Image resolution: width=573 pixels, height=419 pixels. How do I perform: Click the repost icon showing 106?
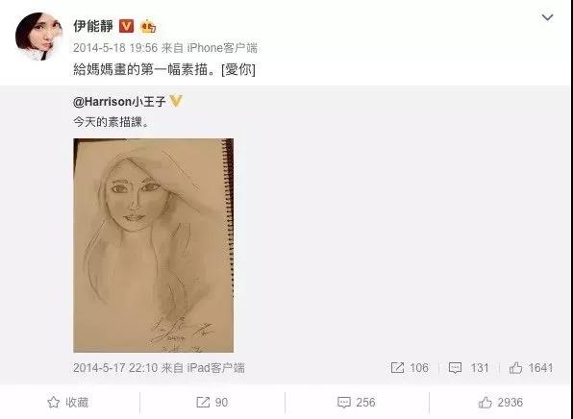point(397,367)
